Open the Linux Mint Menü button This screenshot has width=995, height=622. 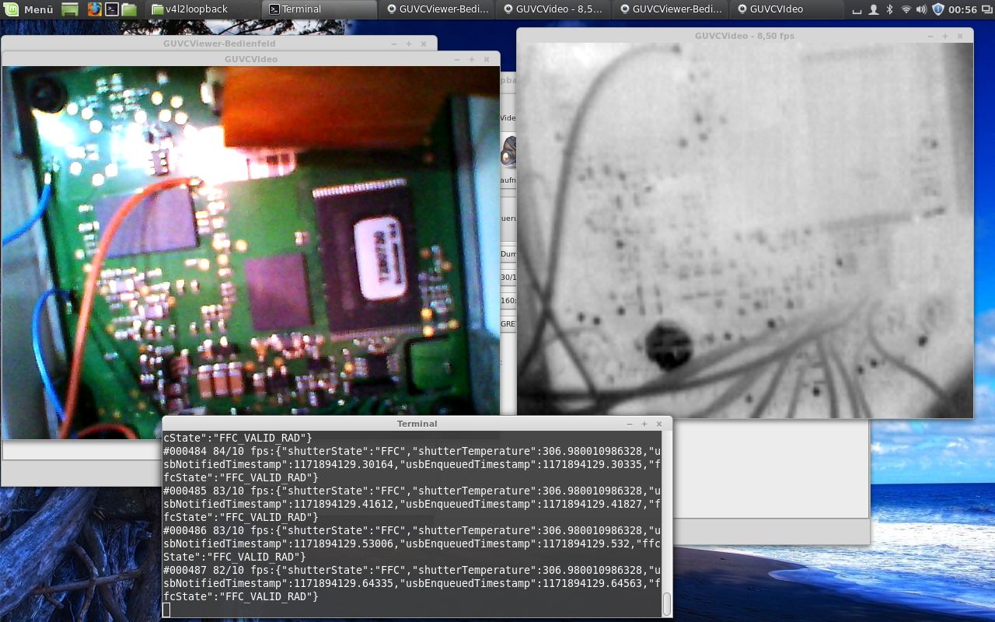tap(30, 9)
